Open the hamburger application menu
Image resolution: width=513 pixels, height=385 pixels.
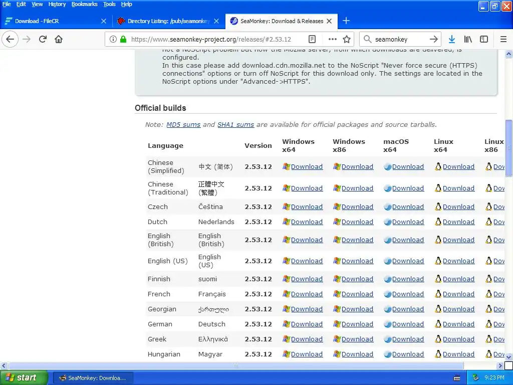click(503, 39)
